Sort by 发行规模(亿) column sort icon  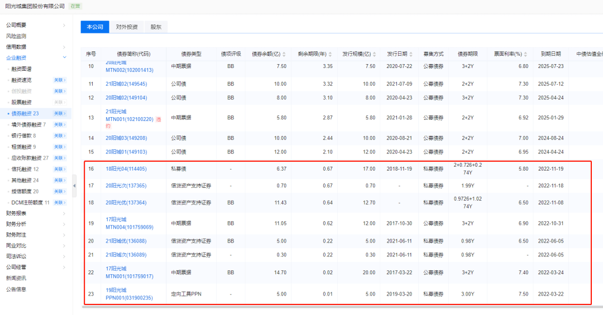click(x=375, y=54)
